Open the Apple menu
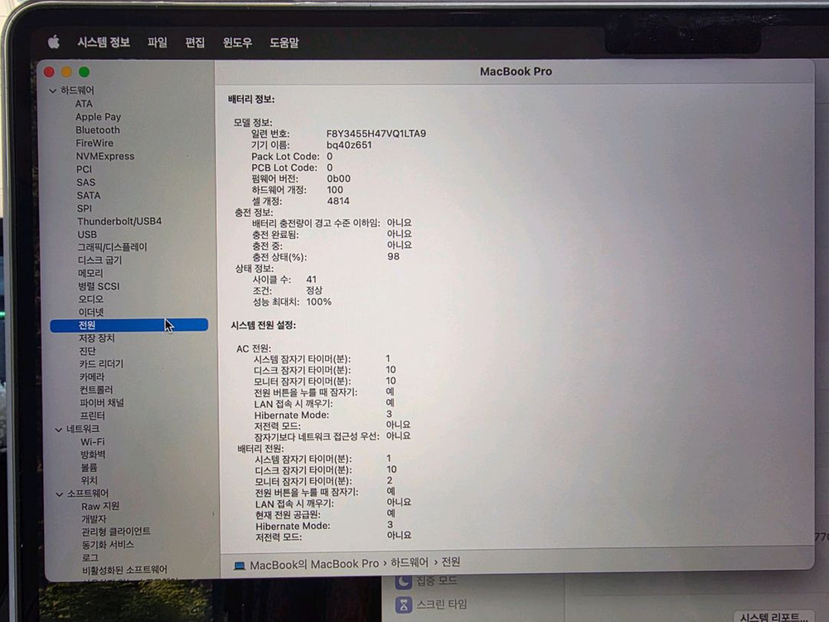This screenshot has height=622, width=829. pyautogui.click(x=53, y=42)
